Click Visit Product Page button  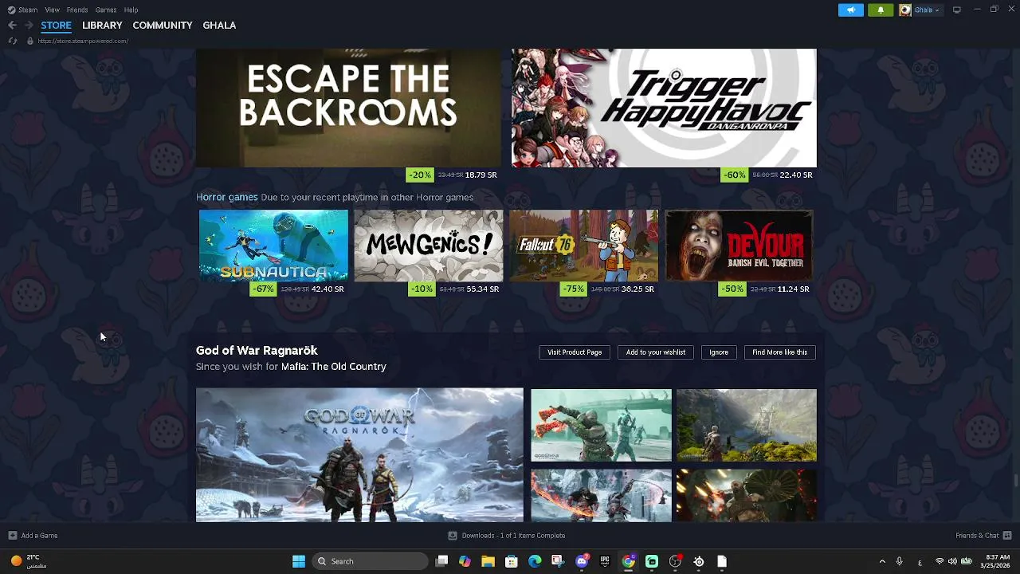[x=575, y=352]
